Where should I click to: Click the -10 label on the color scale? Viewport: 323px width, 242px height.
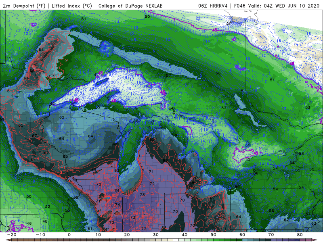40,235
